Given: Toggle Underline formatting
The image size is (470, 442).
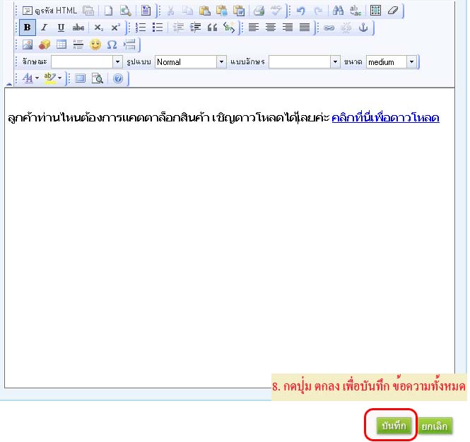Looking at the screenshot, I should (x=61, y=28).
